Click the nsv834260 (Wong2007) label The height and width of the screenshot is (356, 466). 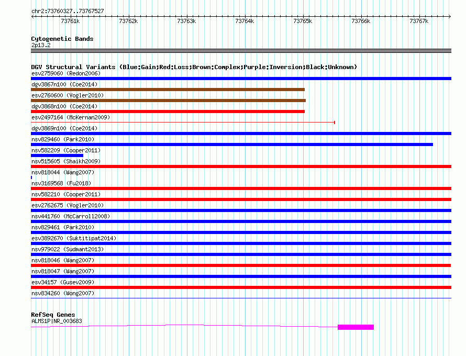(x=63, y=293)
